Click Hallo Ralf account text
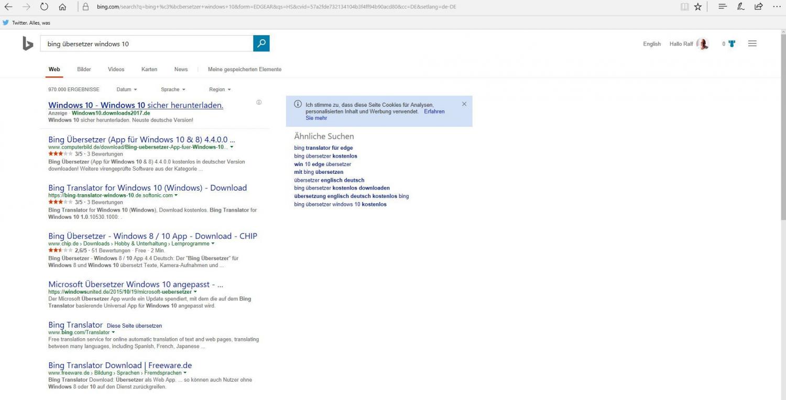This screenshot has height=400, width=786. click(x=681, y=44)
